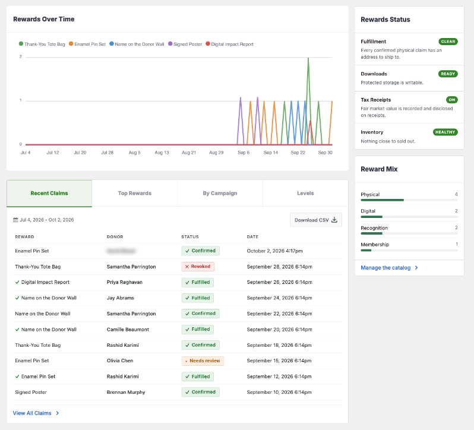Toggle Name on the Donor Wall legend series
474x430 pixels.
coord(137,44)
